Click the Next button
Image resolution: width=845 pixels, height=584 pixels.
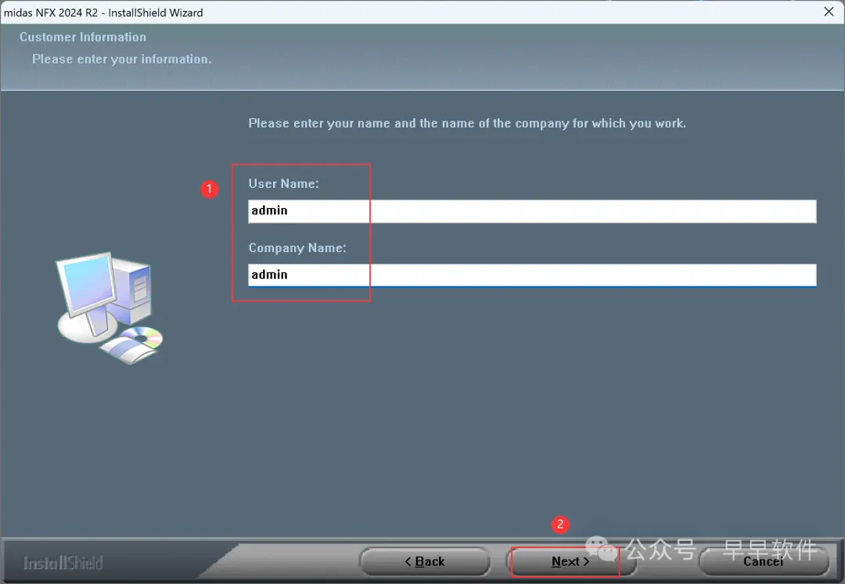click(570, 561)
